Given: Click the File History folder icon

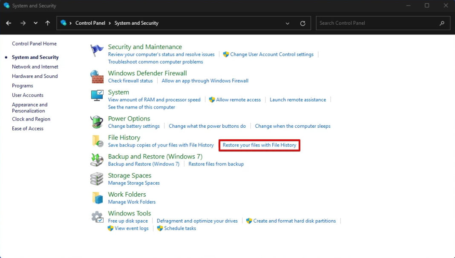Looking at the screenshot, I should click(96, 141).
